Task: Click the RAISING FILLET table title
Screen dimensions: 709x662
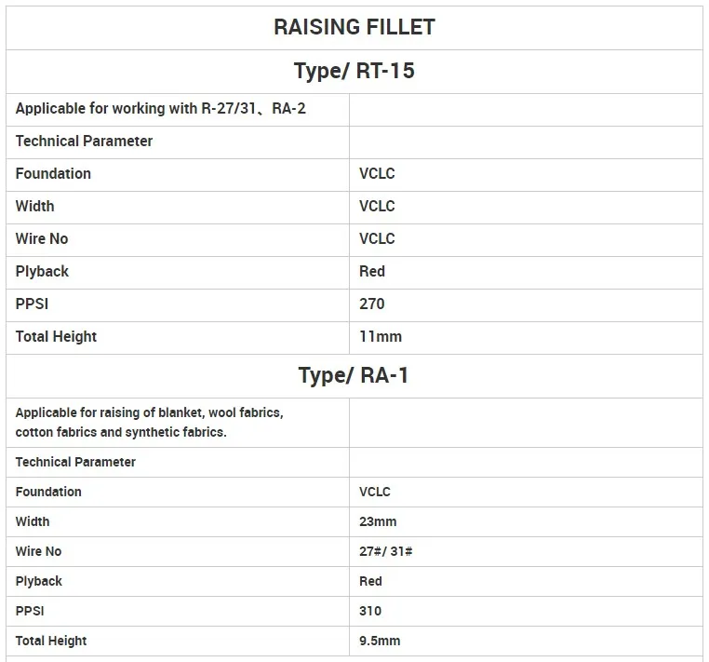Action: click(x=354, y=27)
